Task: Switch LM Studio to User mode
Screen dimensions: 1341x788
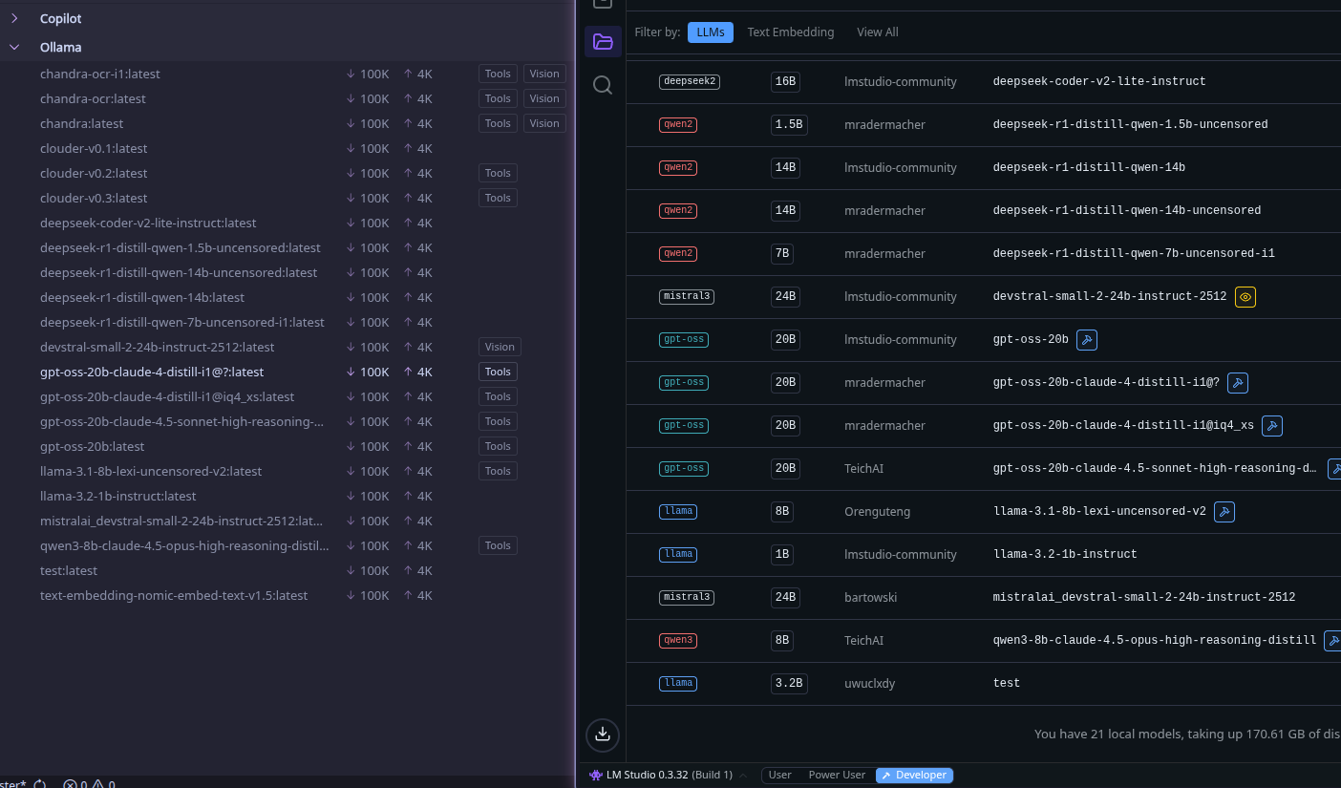Action: click(780, 775)
